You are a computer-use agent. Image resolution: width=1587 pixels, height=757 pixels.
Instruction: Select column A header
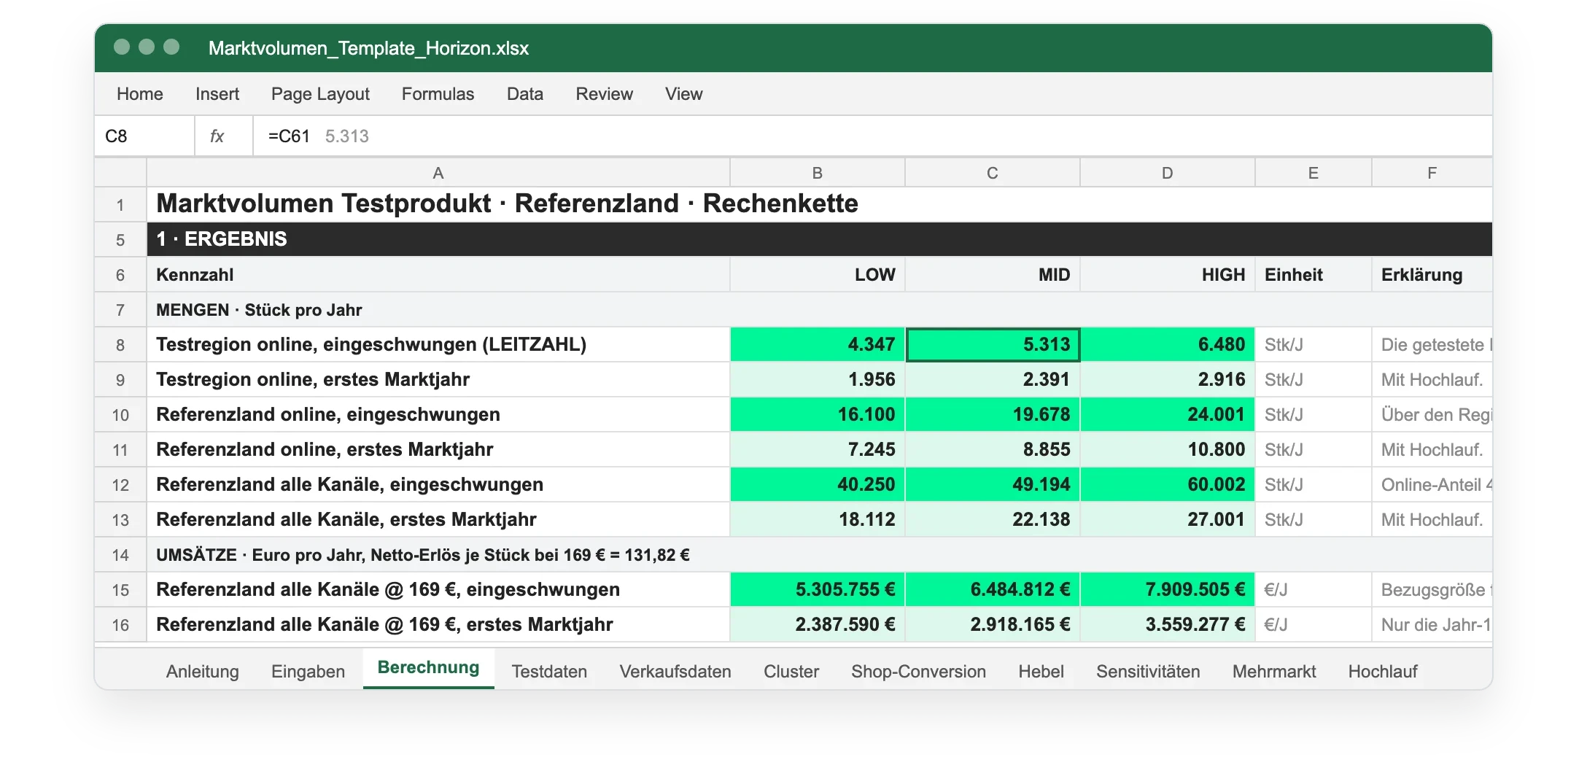[x=438, y=173]
